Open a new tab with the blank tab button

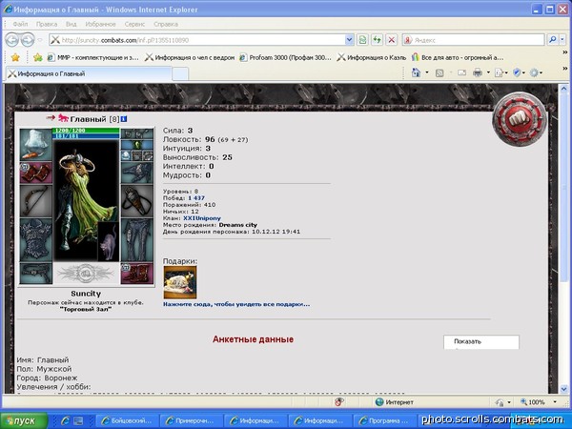[x=180, y=74]
